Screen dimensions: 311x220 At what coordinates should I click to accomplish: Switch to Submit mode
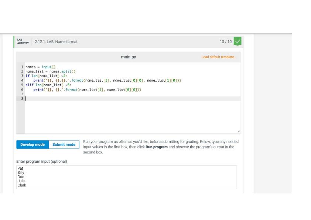coord(64,145)
